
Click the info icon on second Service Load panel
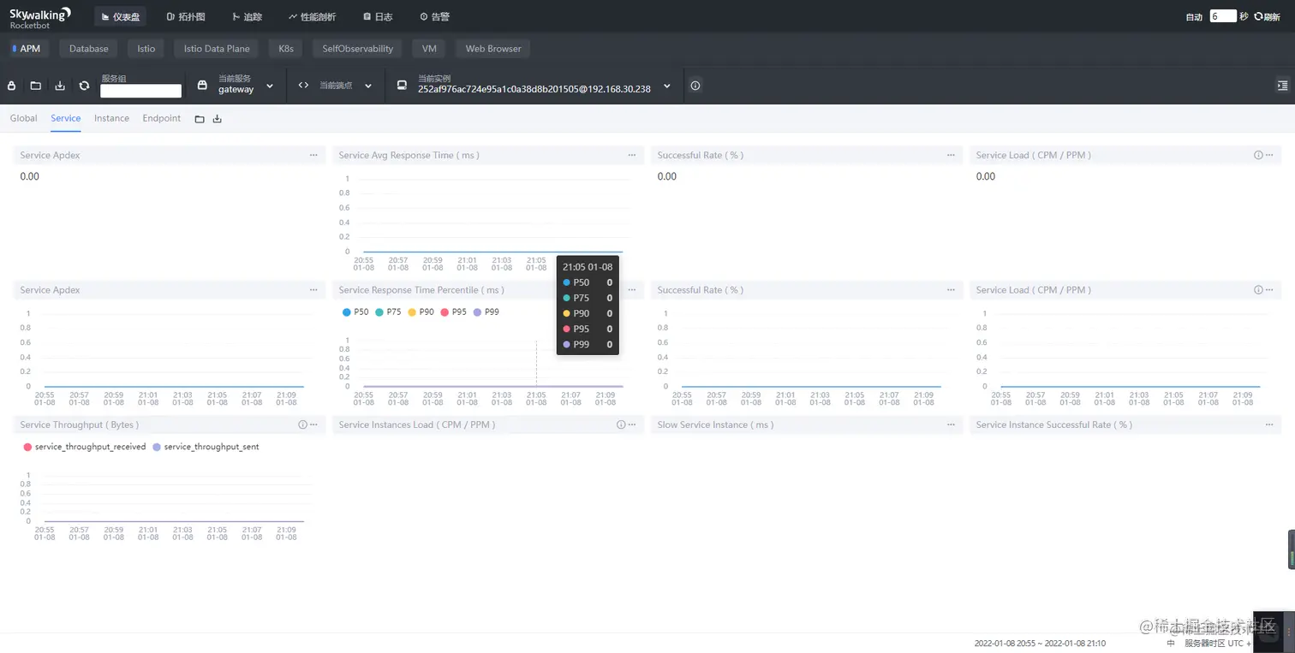1258,290
